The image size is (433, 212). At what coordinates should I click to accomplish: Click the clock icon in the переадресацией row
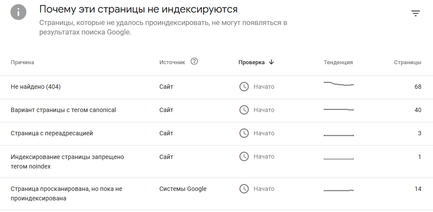pyautogui.click(x=244, y=133)
